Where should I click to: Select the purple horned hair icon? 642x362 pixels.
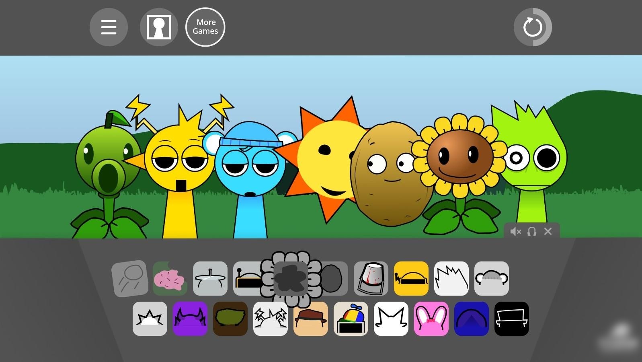click(190, 319)
